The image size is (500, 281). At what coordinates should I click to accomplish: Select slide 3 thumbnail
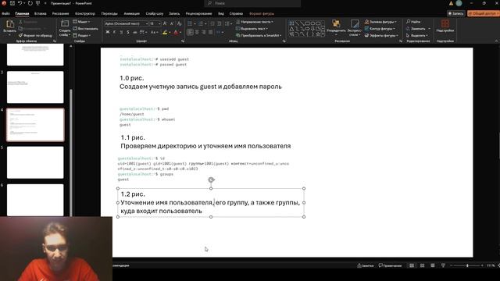(35, 87)
